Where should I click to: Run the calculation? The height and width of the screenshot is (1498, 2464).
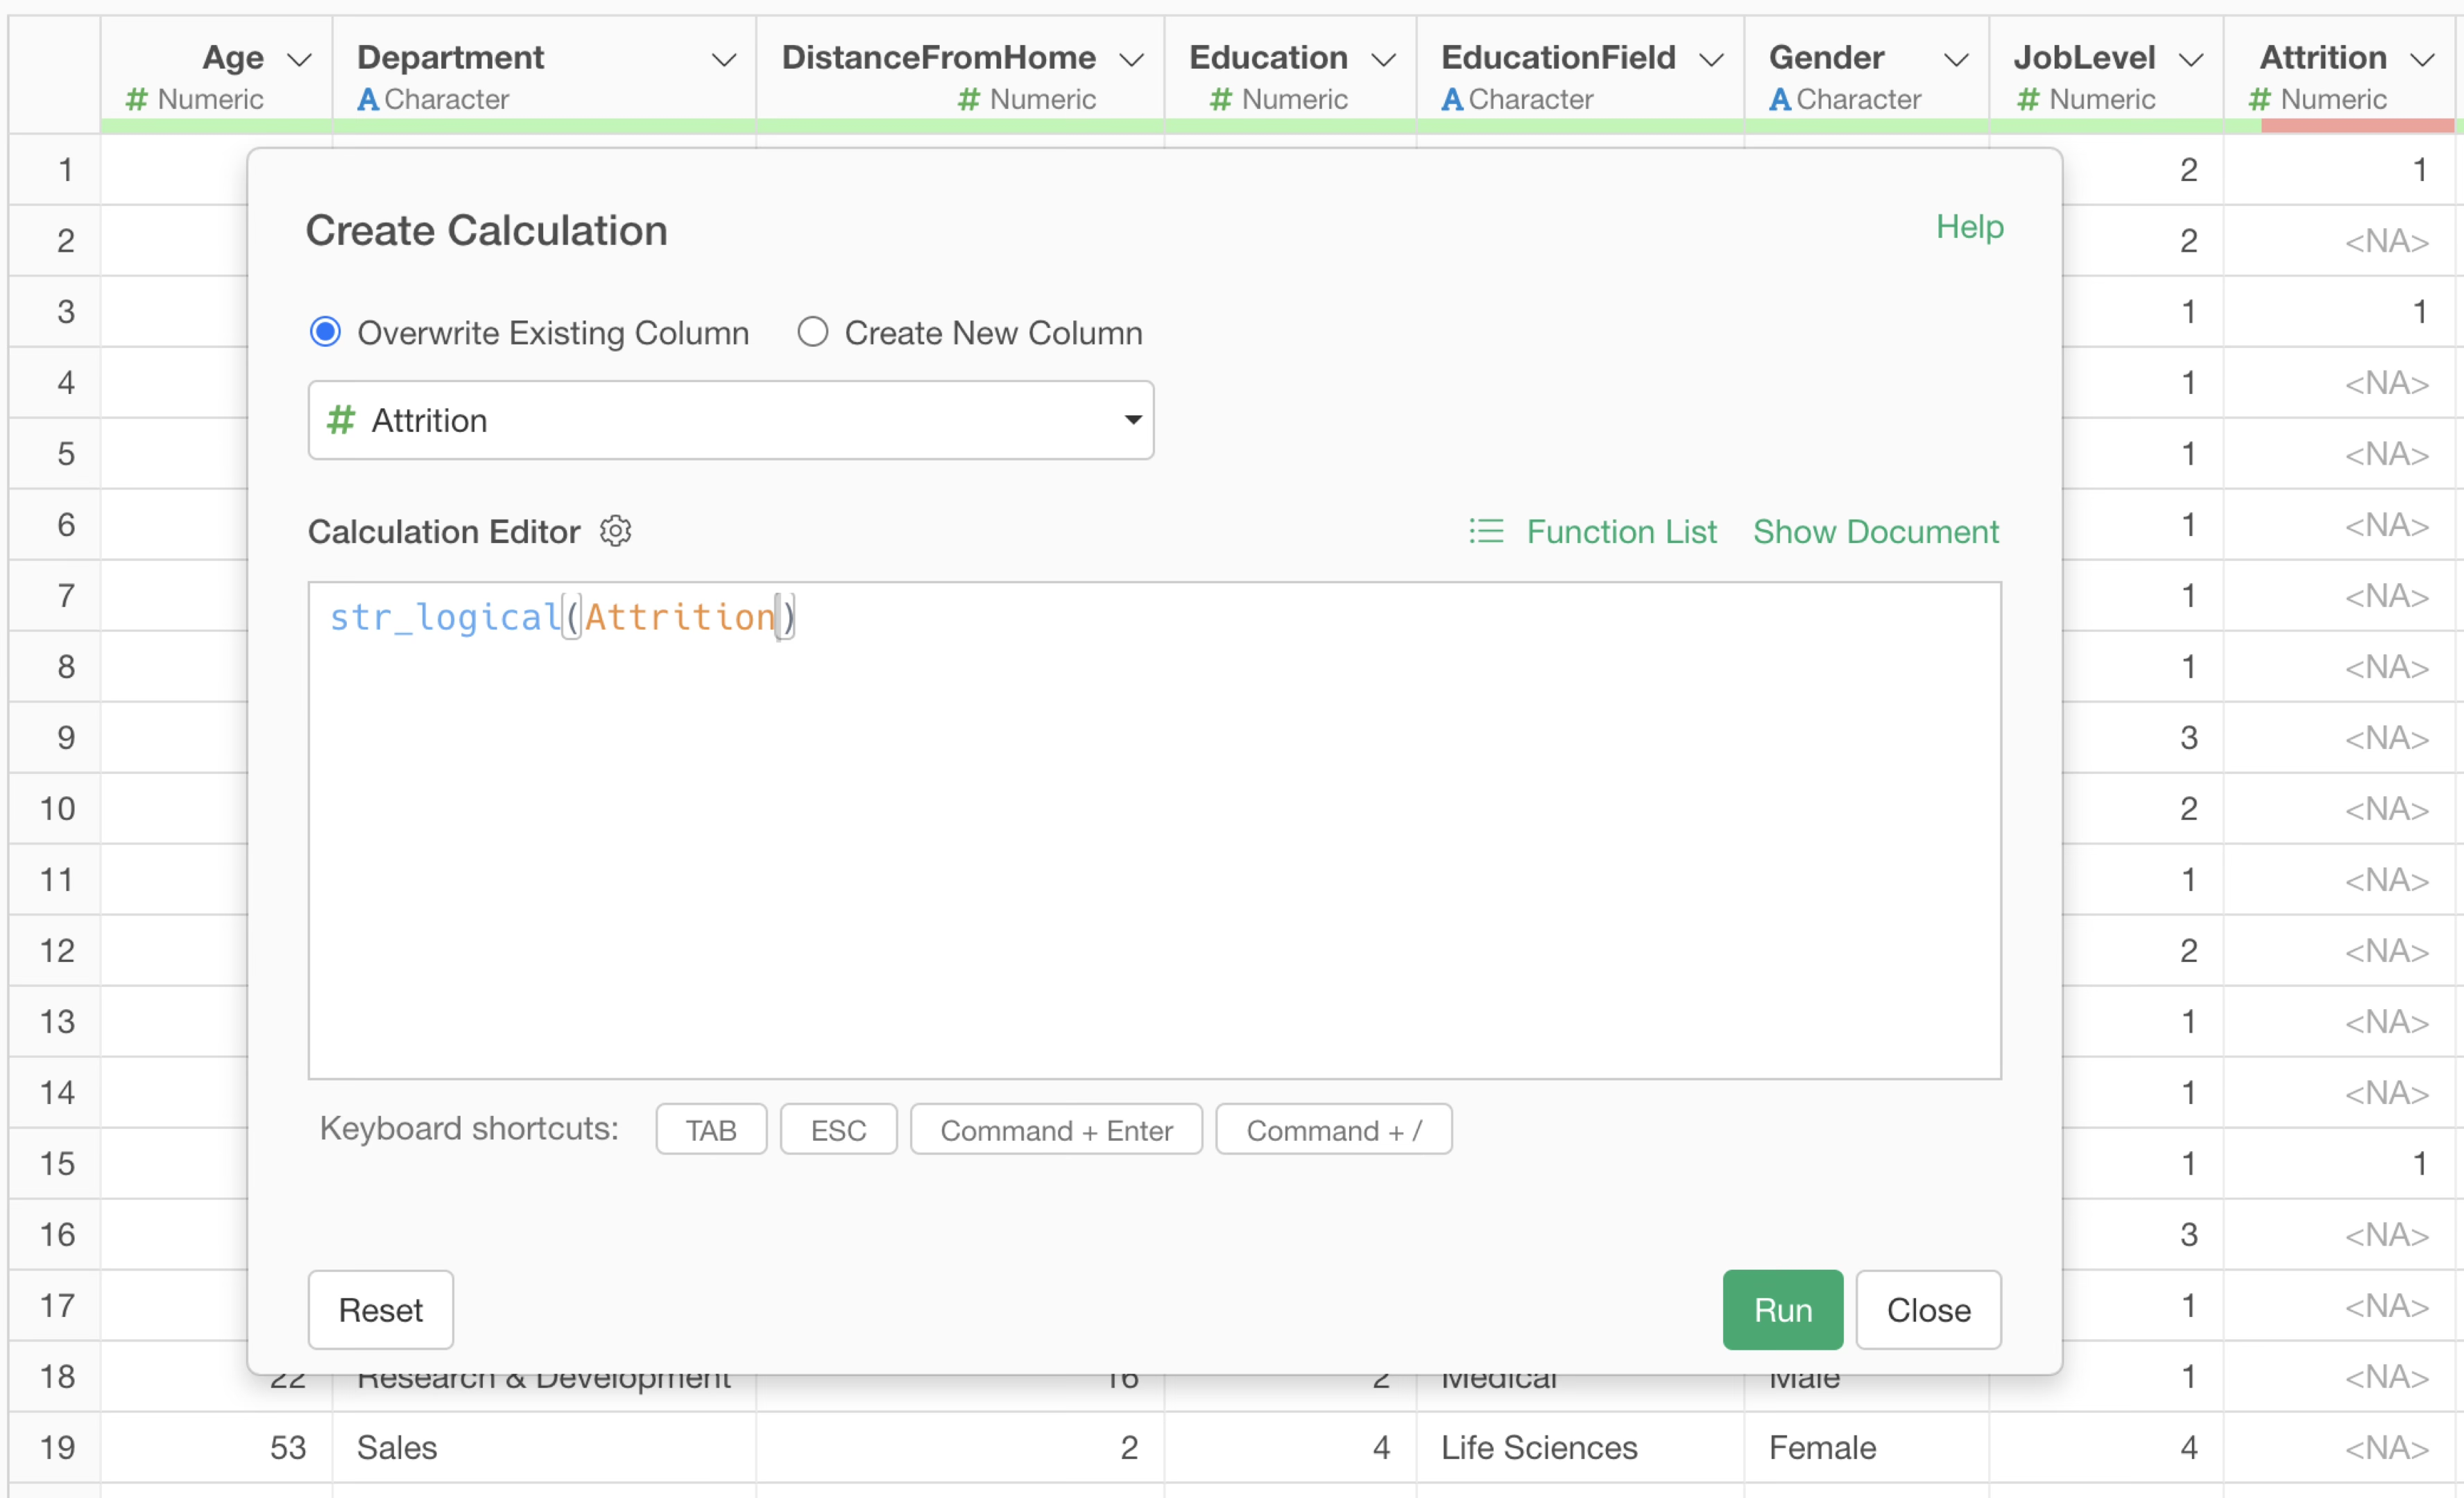tap(1782, 1309)
